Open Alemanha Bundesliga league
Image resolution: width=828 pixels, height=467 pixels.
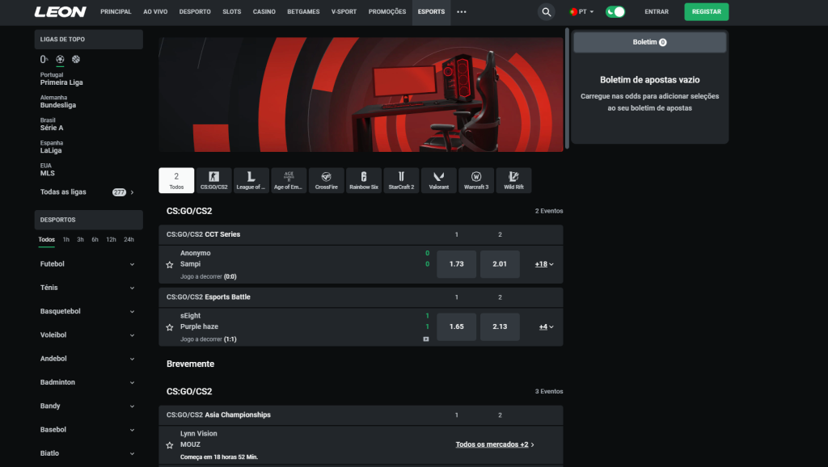coord(58,102)
